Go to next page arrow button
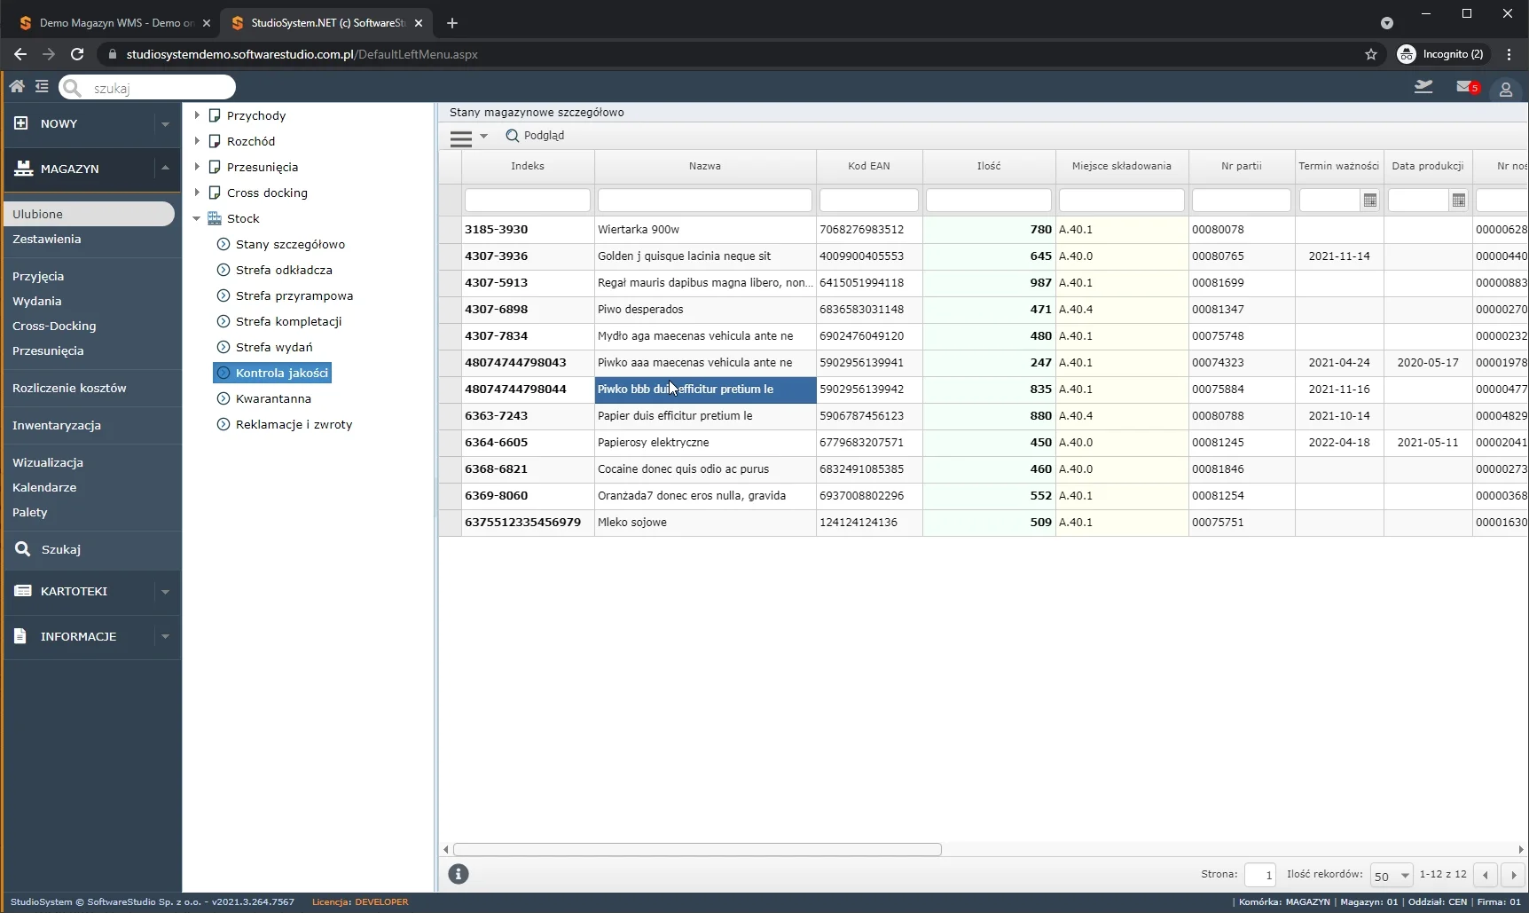The height and width of the screenshot is (913, 1529). 1513,876
